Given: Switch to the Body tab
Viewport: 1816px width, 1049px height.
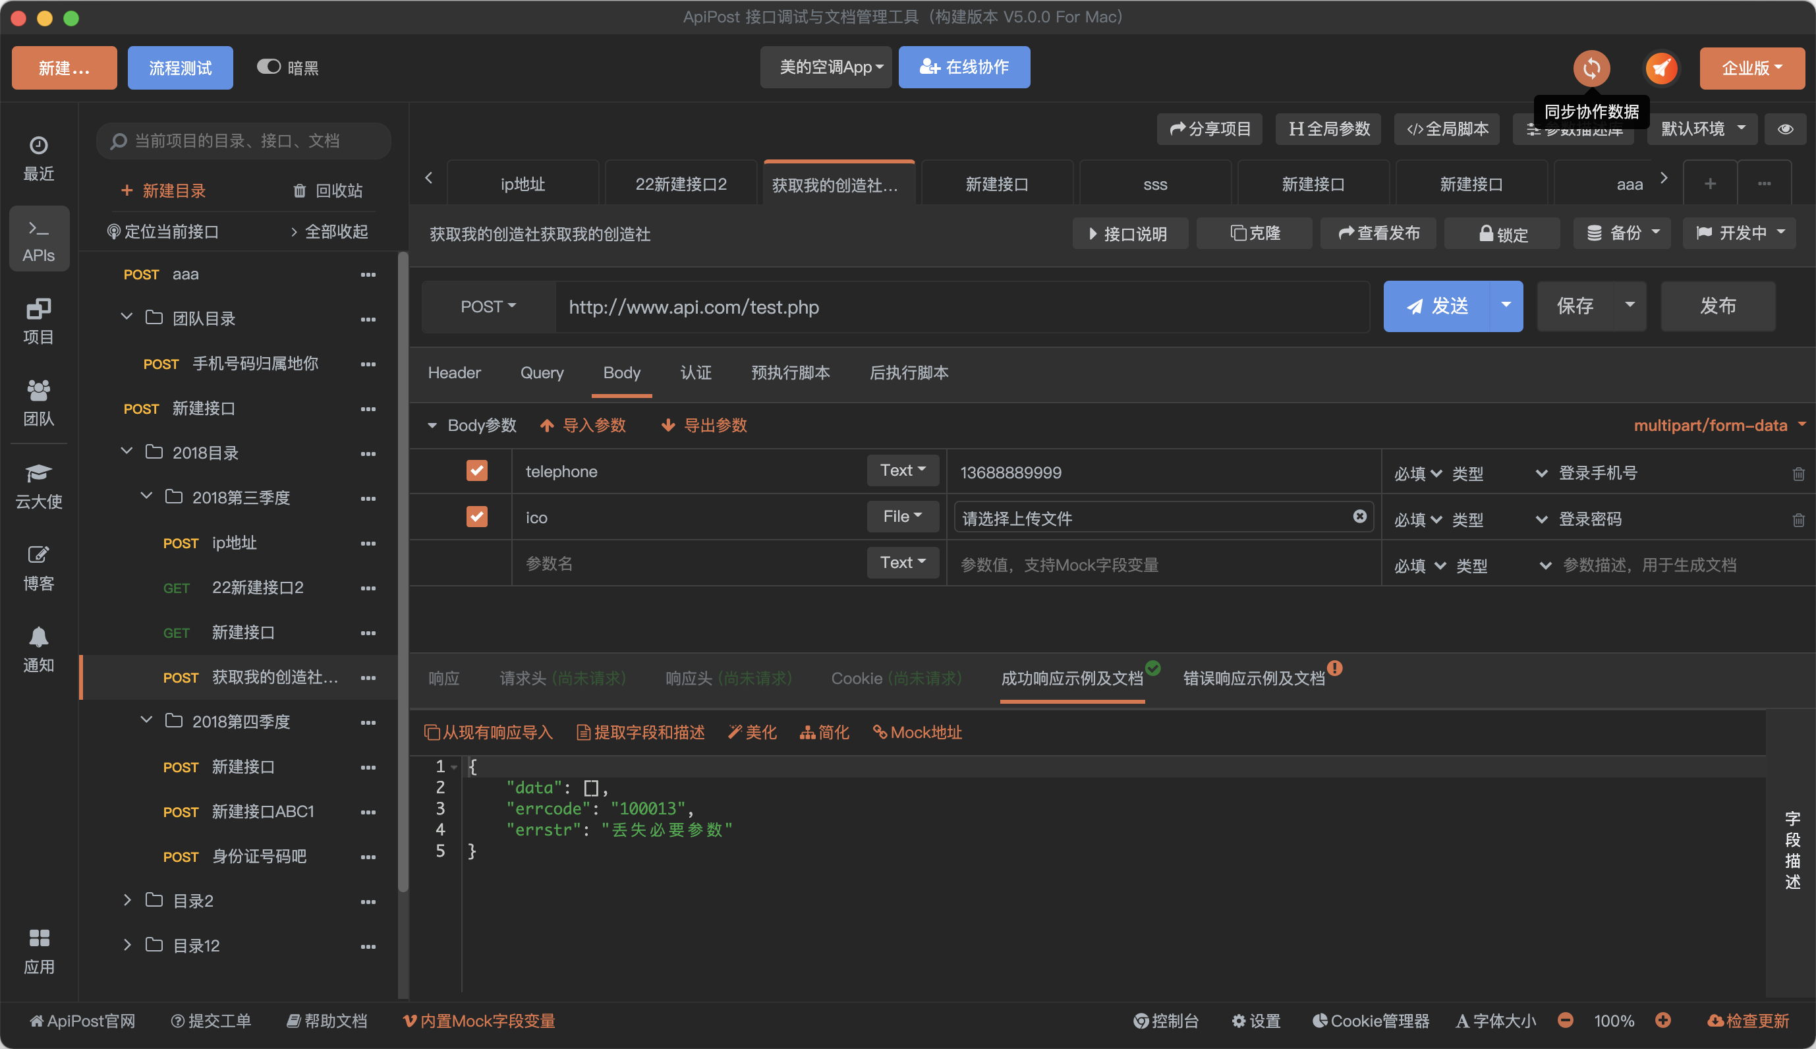Looking at the screenshot, I should tap(621, 372).
